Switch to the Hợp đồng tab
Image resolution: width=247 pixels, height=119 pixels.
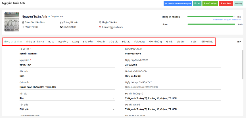pos(63,42)
